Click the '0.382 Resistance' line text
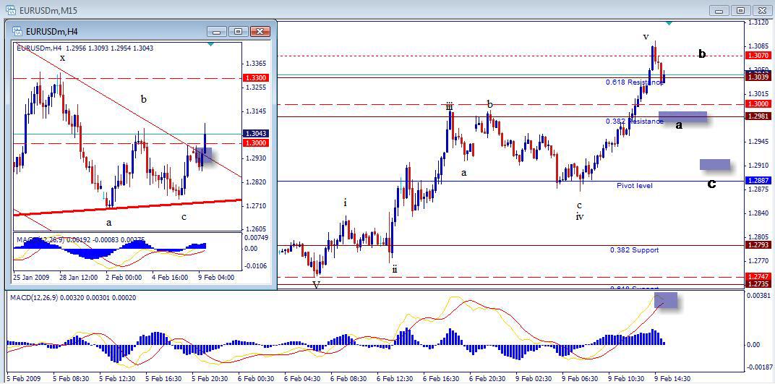The height and width of the screenshot is (384, 775). tap(635, 121)
